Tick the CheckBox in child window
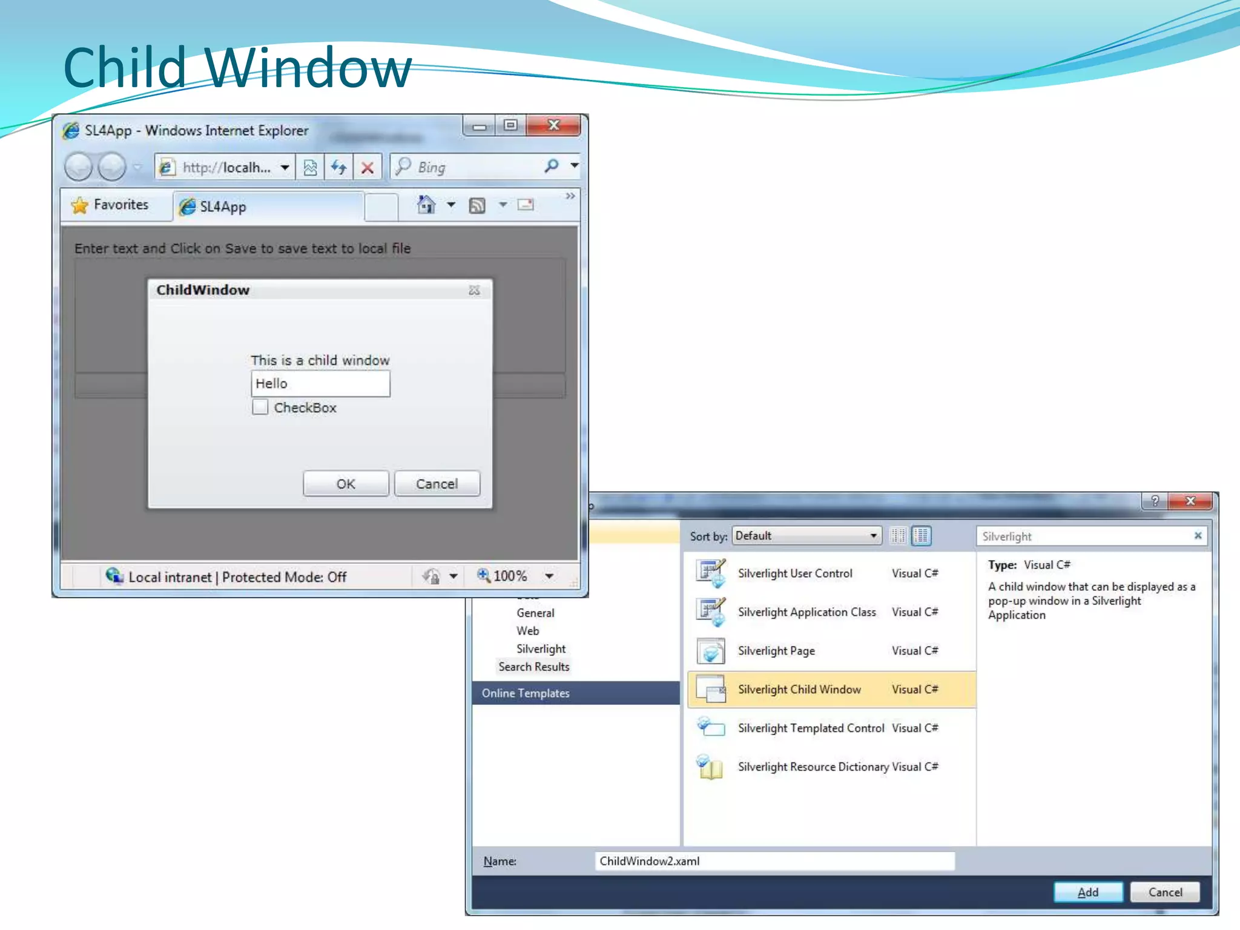Image resolution: width=1240 pixels, height=930 pixels. pos(260,407)
